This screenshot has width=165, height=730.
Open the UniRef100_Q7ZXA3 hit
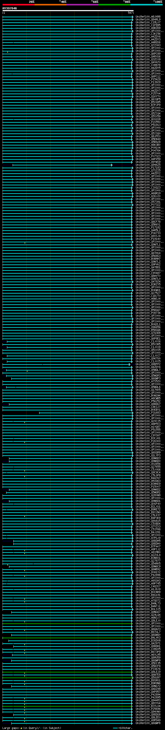pyautogui.click(x=148, y=45)
